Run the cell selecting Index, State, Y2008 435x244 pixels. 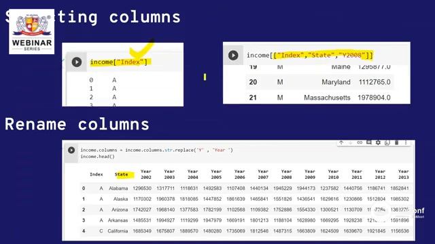[x=233, y=56]
